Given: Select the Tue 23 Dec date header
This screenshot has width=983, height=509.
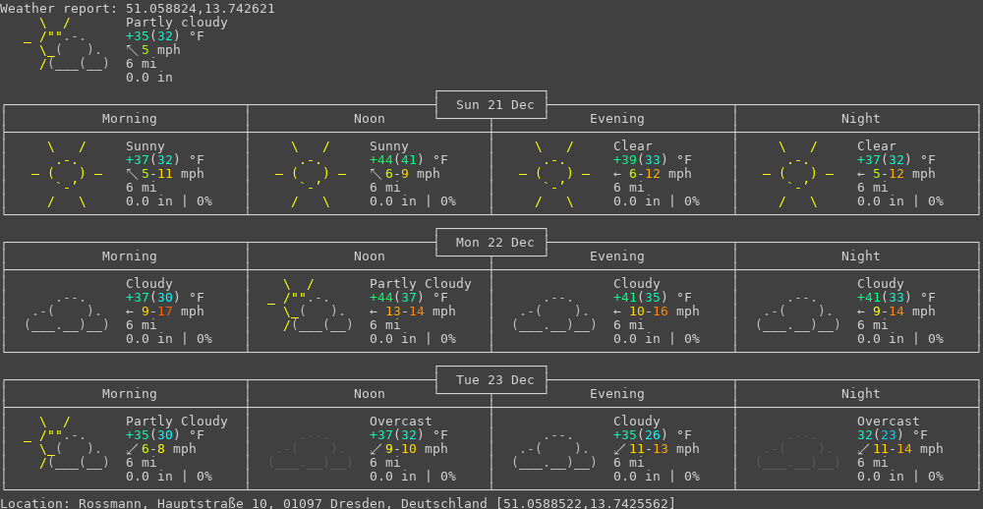Looking at the screenshot, I should (491, 380).
